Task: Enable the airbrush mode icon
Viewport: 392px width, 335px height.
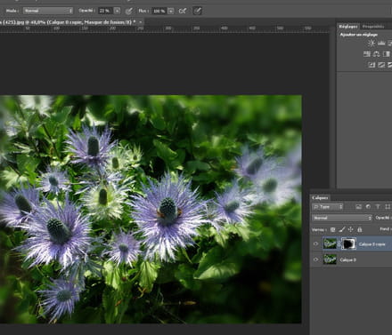Action: pyautogui.click(x=183, y=12)
